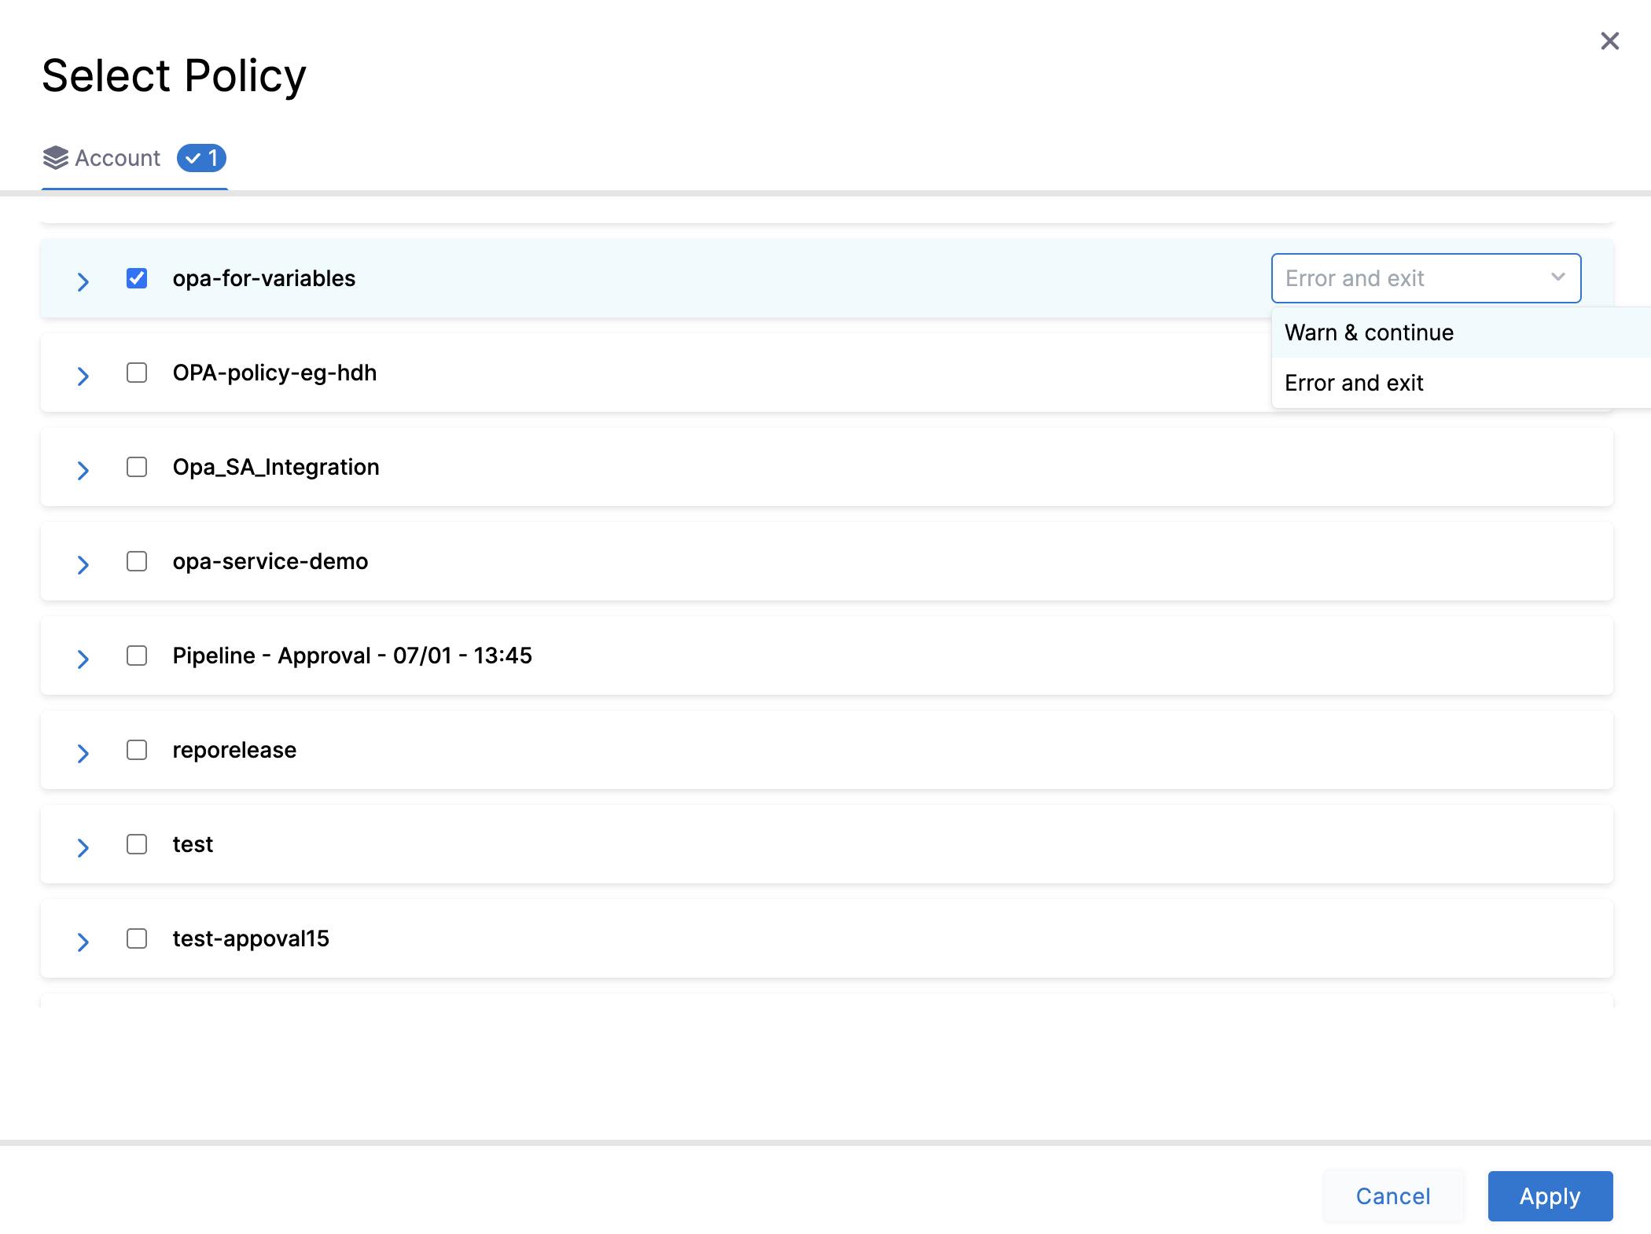Viewport: 1651px width, 1234px height.
Task: Close the Select Policy dialog
Action: coord(1609,41)
